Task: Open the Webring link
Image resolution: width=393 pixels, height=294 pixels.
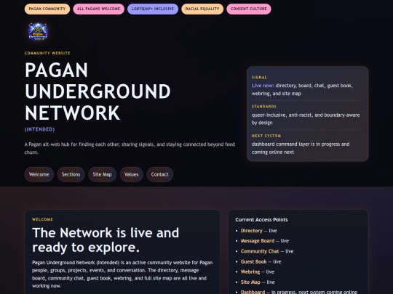Action: 250,271
